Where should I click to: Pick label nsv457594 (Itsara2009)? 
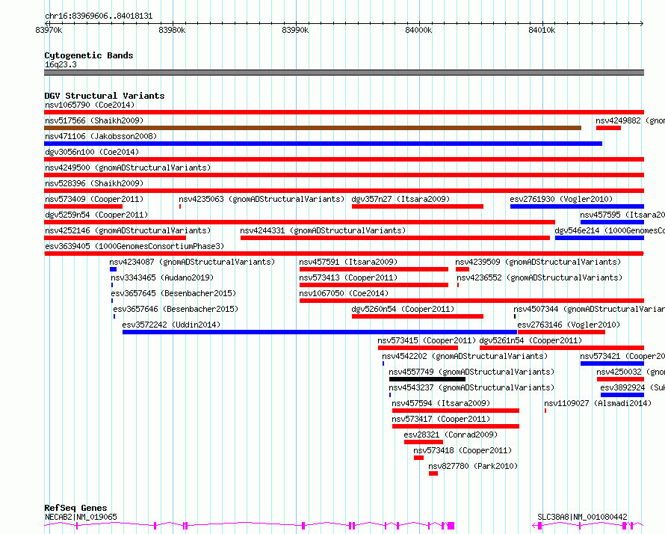point(441,403)
